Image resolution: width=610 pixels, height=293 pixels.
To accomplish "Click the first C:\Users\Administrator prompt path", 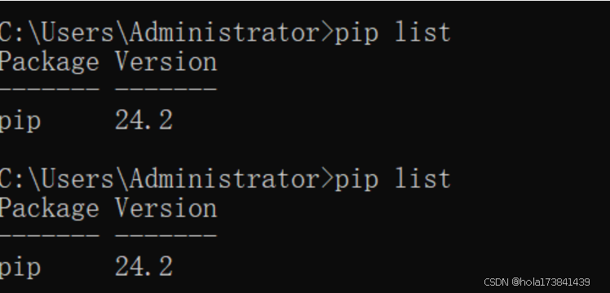I will coord(160,33).
